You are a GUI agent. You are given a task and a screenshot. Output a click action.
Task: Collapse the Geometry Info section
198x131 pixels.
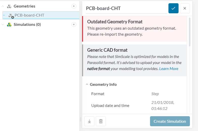[x=87, y=84]
